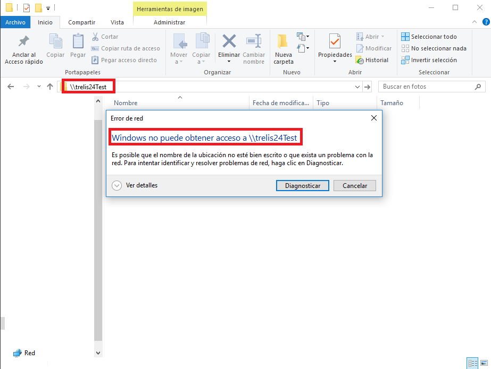491x369 pixels.
Task: Click the Cancelar button
Action: (355, 186)
